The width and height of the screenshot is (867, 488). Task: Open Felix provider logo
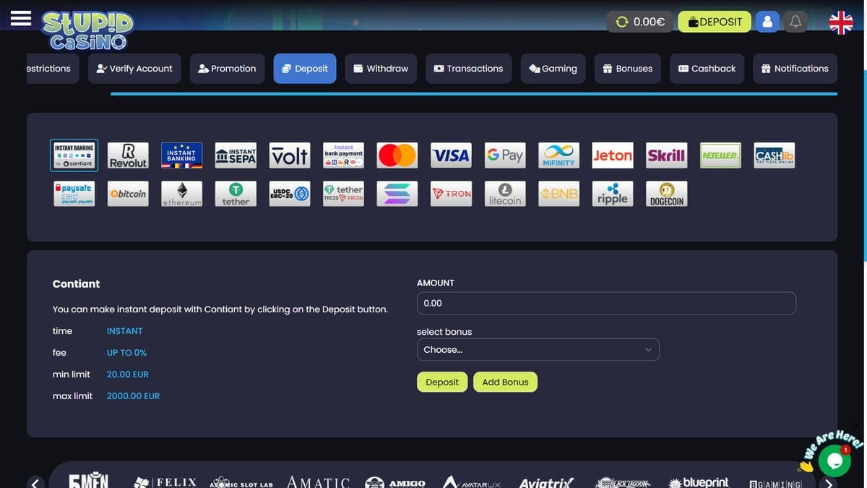[165, 482]
